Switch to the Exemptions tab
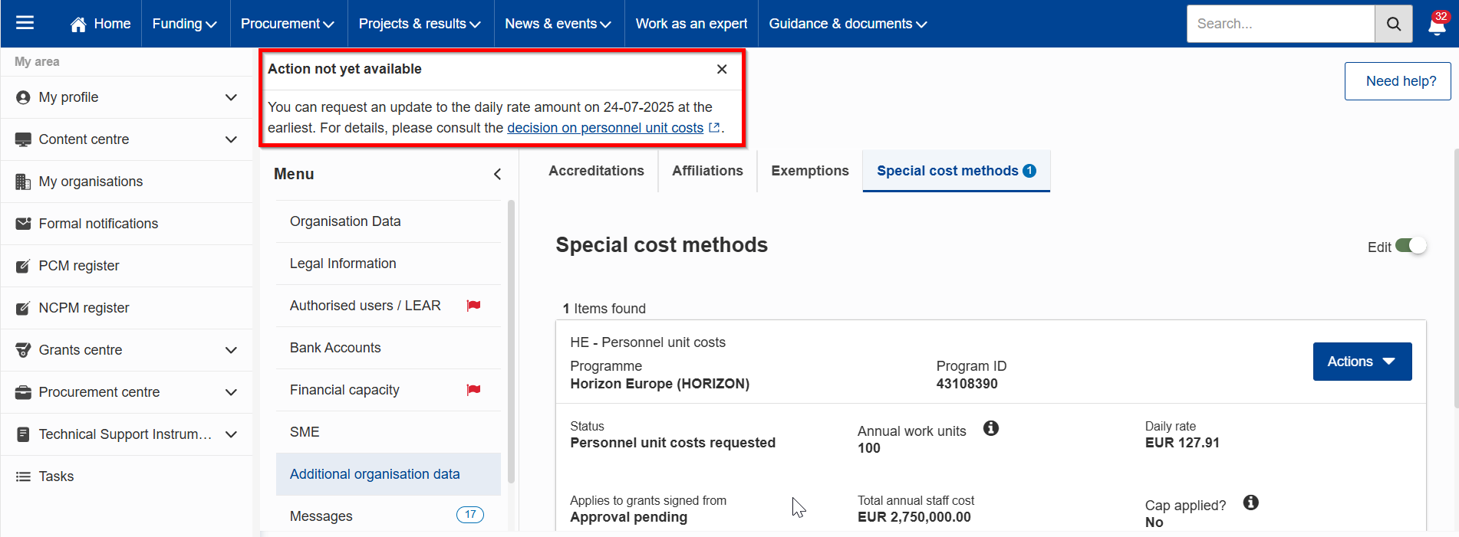This screenshot has height=537, width=1459. point(809,171)
